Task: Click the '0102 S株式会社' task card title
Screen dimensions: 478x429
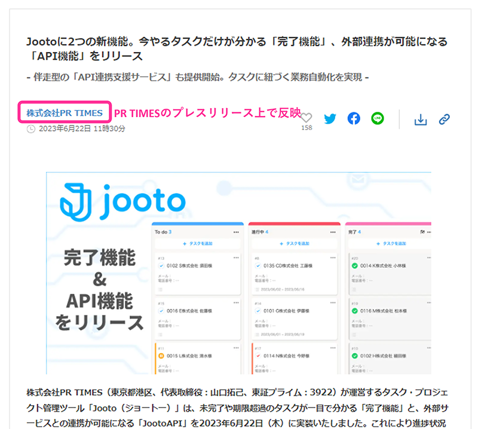Action: point(189,266)
